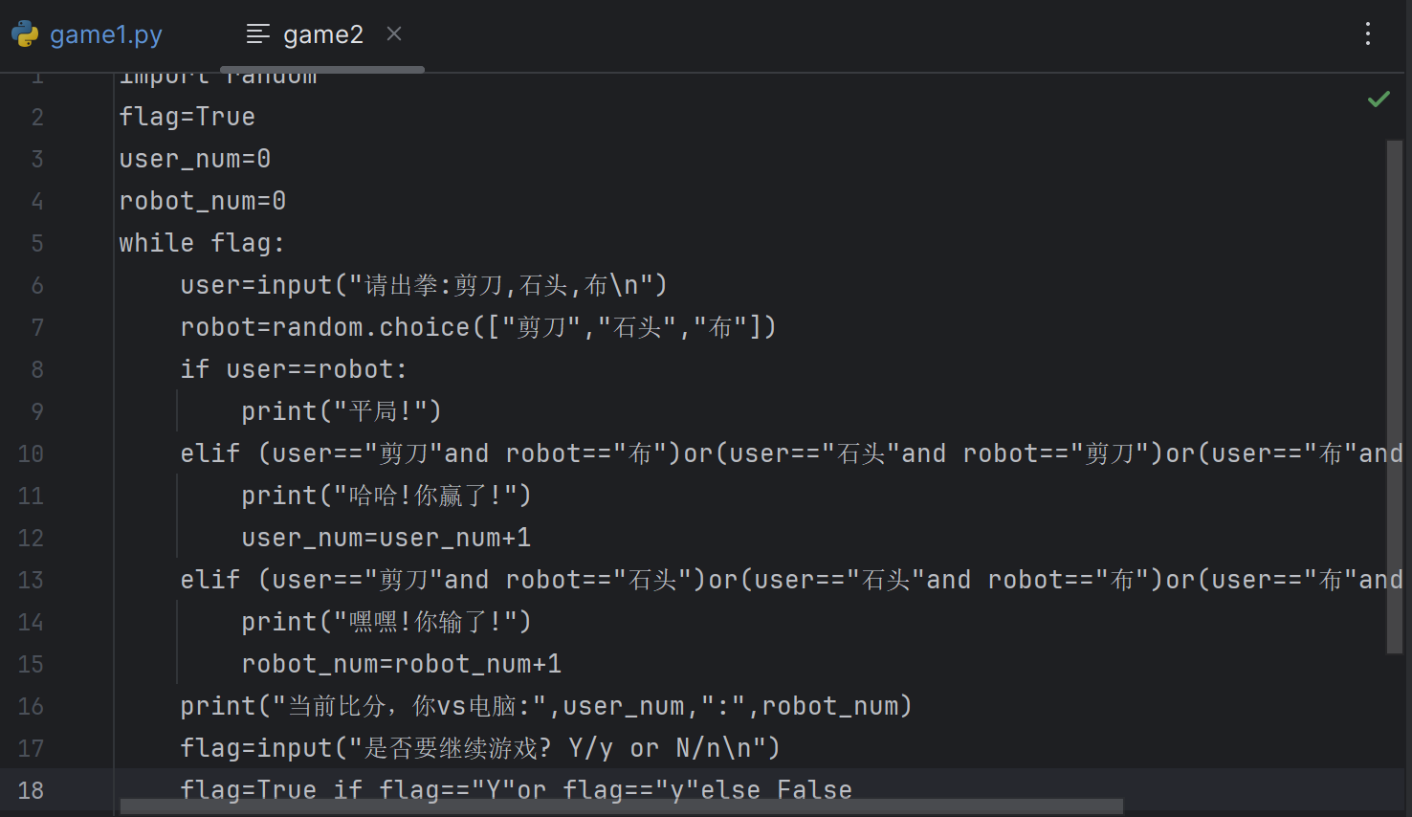Click the flag=True assignment on line 2
1412x817 pixels.
pos(187,116)
